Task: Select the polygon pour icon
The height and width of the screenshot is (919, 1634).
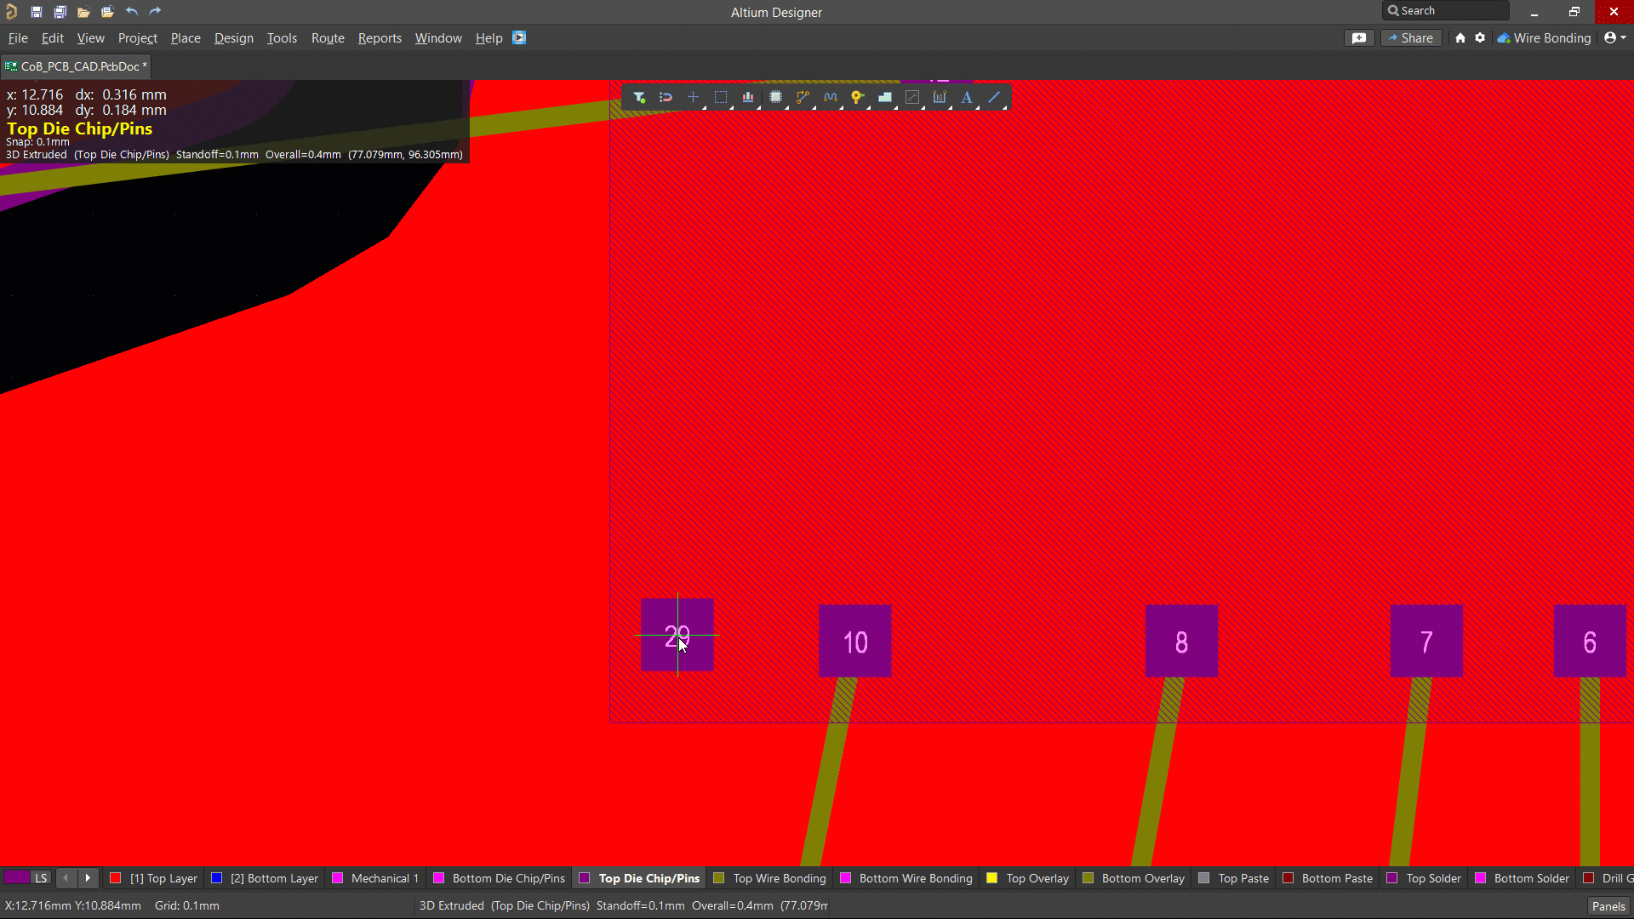Action: coord(885,97)
